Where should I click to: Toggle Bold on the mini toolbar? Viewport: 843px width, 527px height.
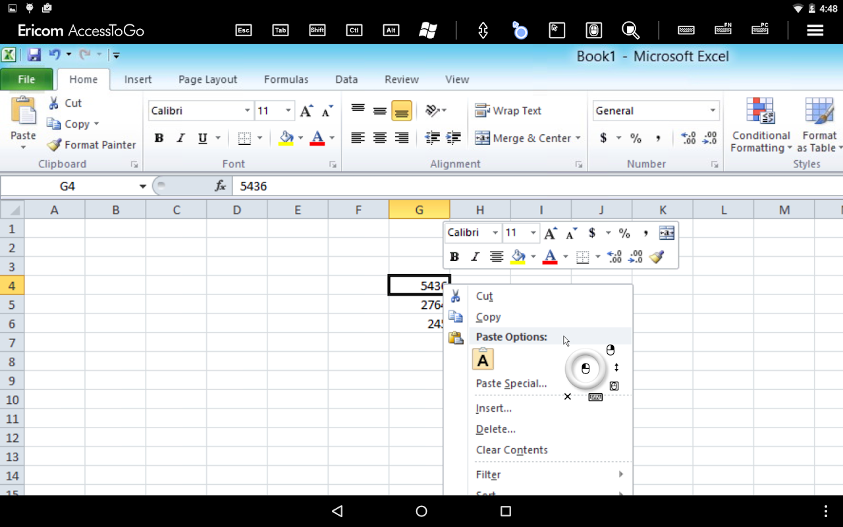(454, 257)
